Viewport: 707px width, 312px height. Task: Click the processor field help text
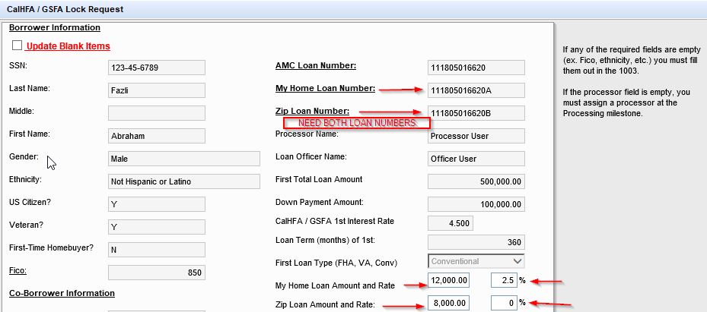click(x=627, y=103)
